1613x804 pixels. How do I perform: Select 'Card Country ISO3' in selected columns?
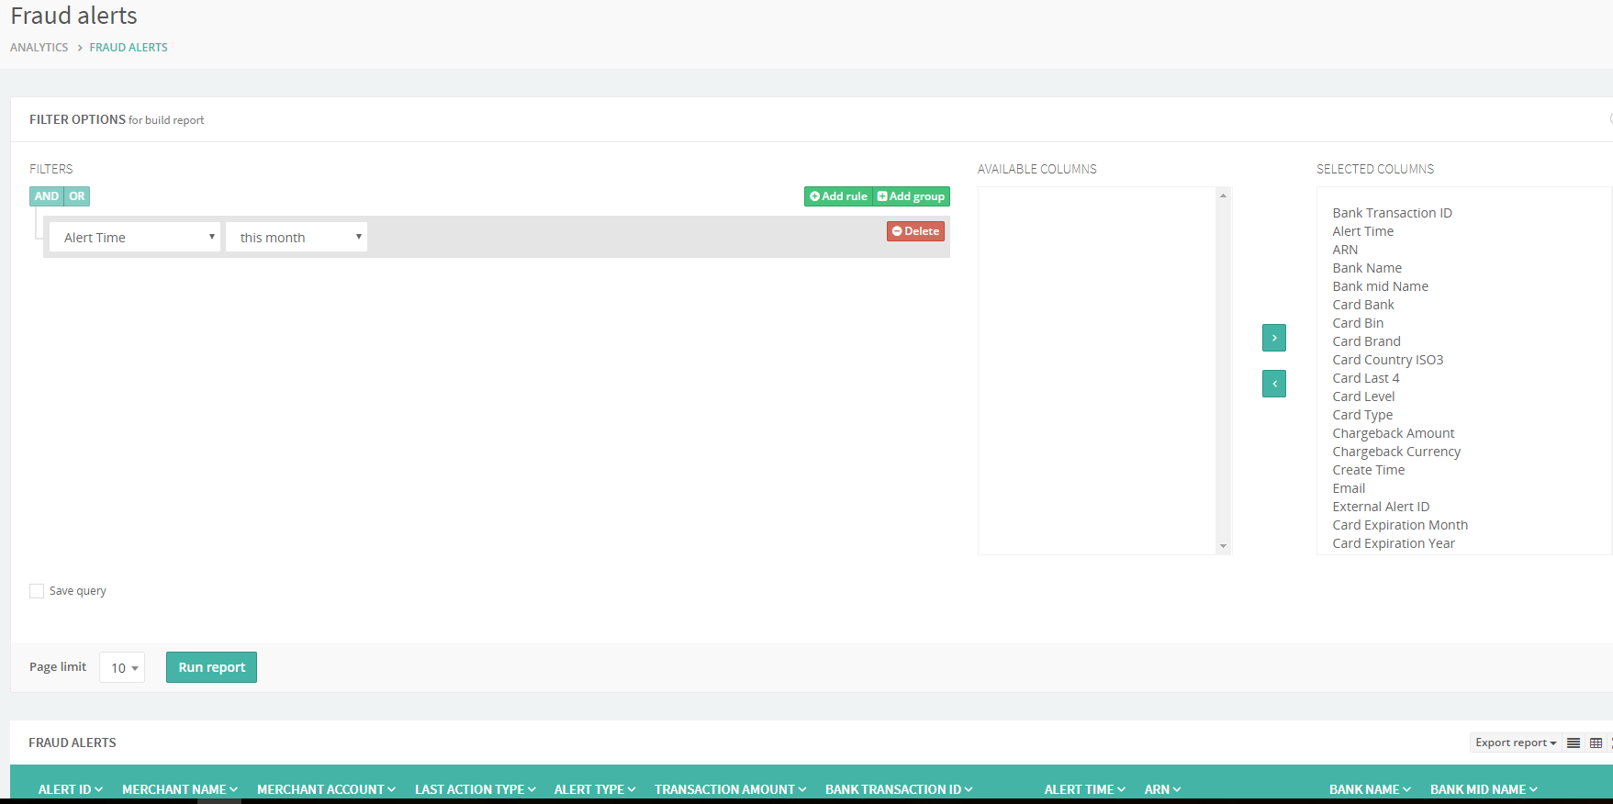1388,360
